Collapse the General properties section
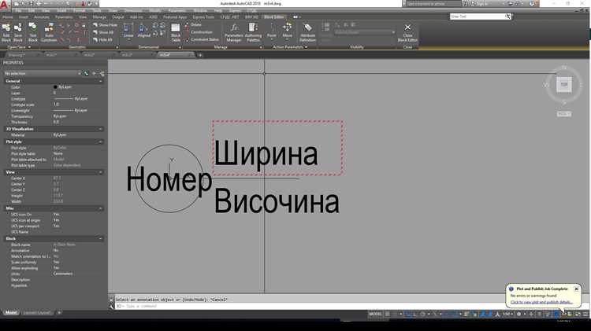 (x=101, y=81)
